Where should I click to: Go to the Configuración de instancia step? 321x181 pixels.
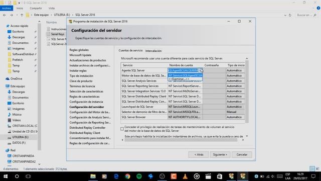(x=86, y=102)
